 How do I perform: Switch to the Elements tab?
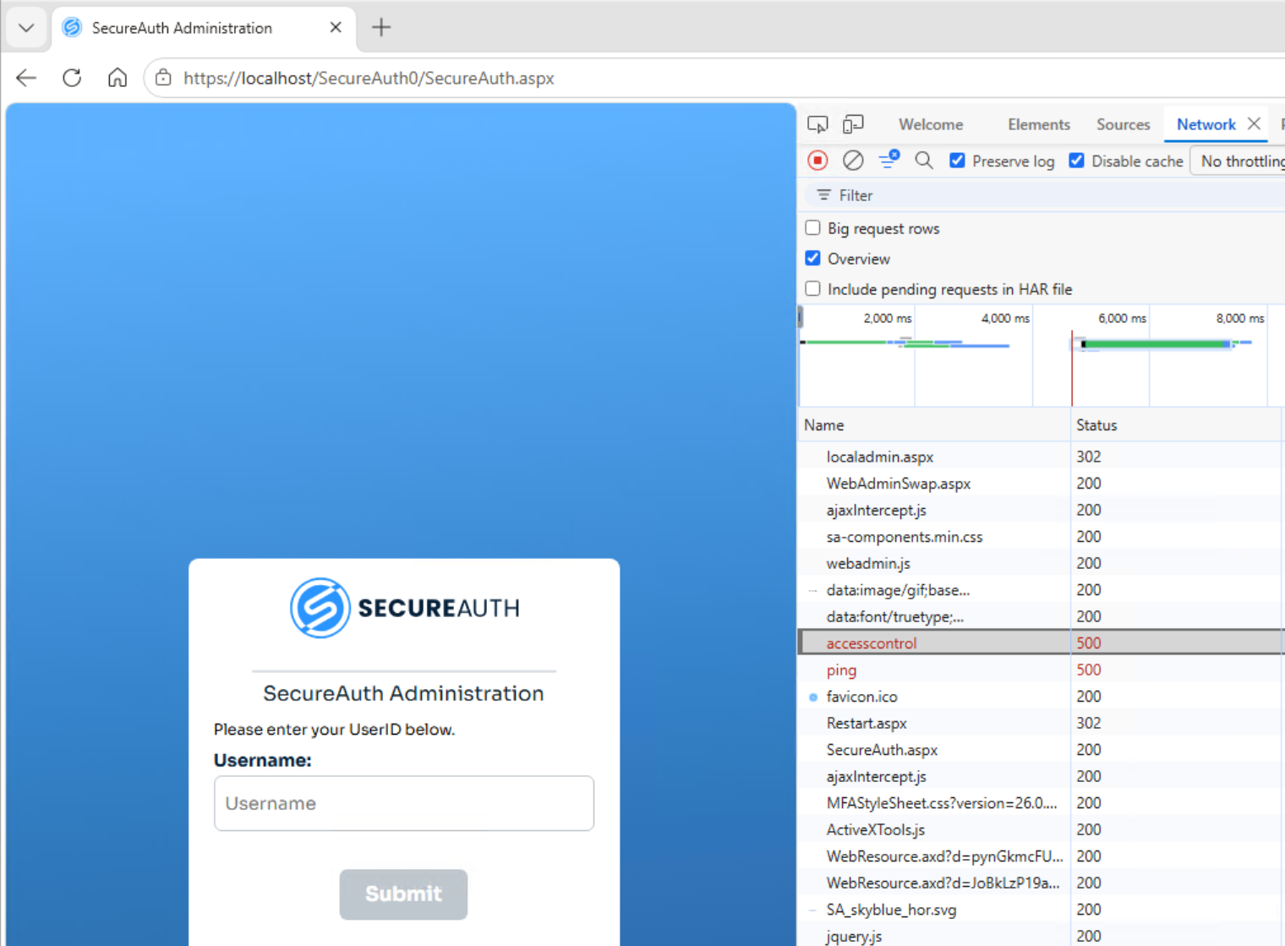(x=1038, y=124)
